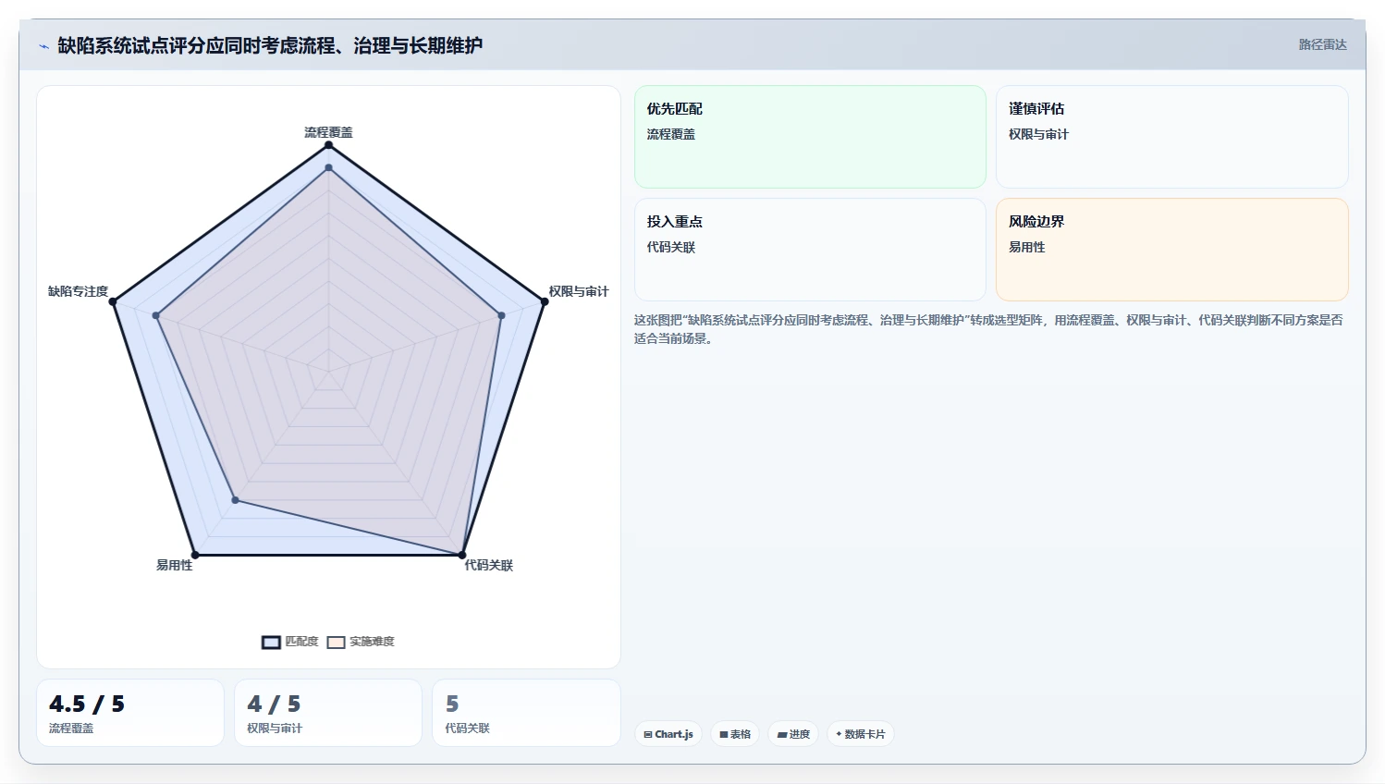This screenshot has width=1385, height=784.
Task: Select the Chart.js tag
Action: [668, 734]
